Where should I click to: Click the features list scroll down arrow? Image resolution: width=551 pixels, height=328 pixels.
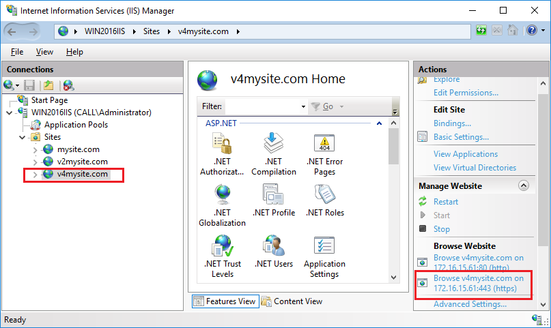393,277
